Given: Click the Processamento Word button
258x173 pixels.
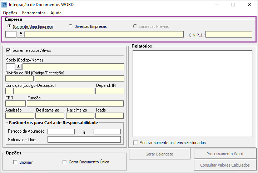Looking at the screenshot, I should 225,154.
